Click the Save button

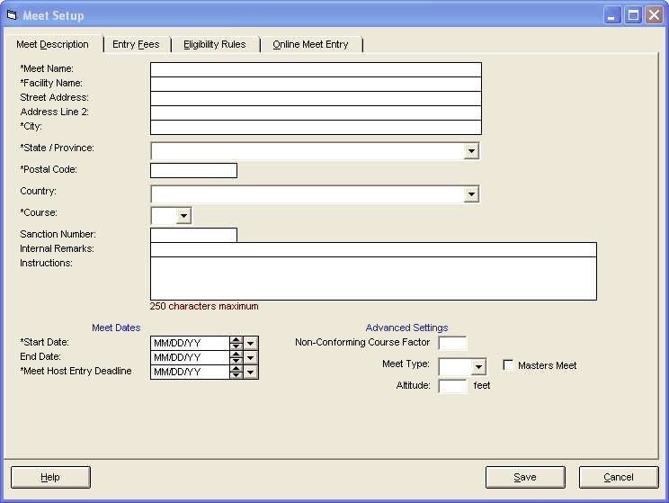525,477
